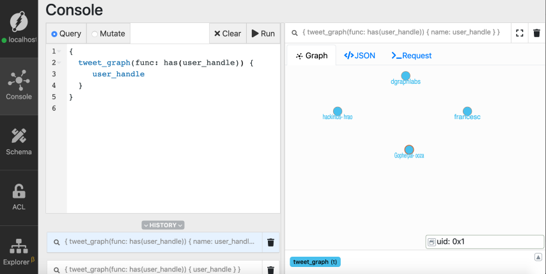546x274 pixels.
Task: Fold code block at line 1
Action: tap(59, 51)
